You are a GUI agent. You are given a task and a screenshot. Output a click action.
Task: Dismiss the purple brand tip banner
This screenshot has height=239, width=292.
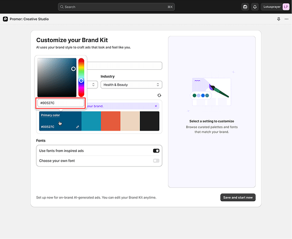click(x=156, y=106)
